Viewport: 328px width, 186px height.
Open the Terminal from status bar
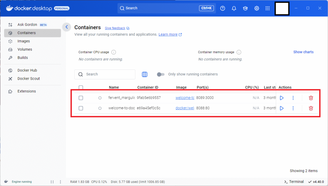coord(294,182)
